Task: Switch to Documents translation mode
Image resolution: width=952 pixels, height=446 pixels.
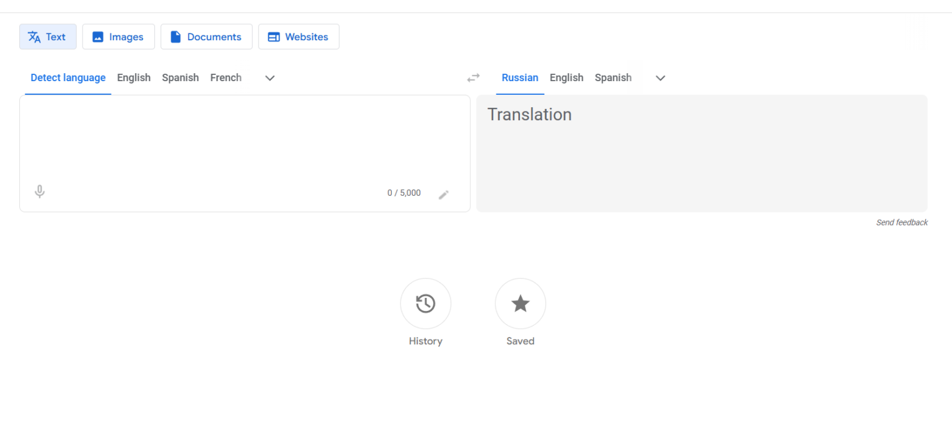Action: 206,37
